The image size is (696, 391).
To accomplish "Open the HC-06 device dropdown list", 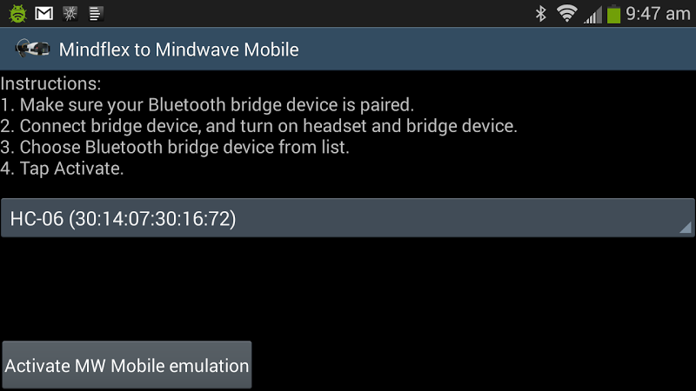I will [347, 218].
